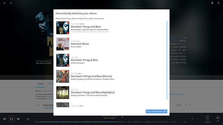
Task: Favorite the currently playing track
Action: pyautogui.click(x=192, y=119)
